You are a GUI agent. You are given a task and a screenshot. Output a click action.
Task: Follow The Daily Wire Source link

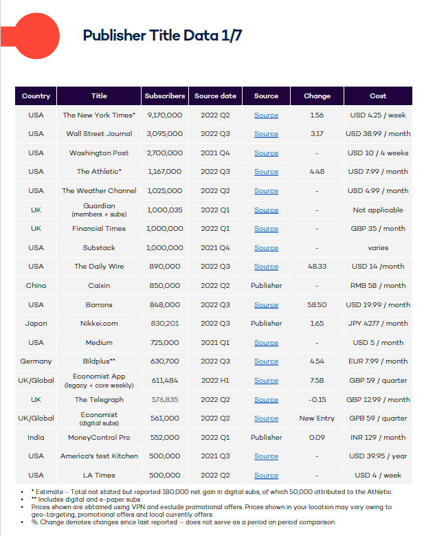266,267
